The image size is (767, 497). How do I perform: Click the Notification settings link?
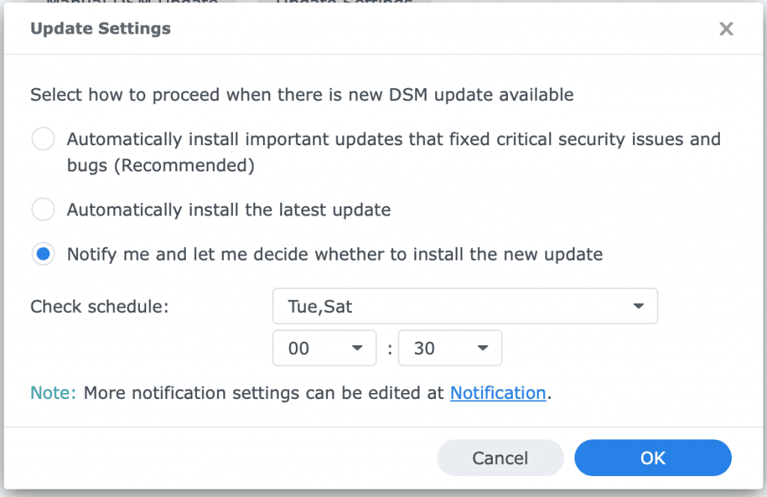point(497,393)
